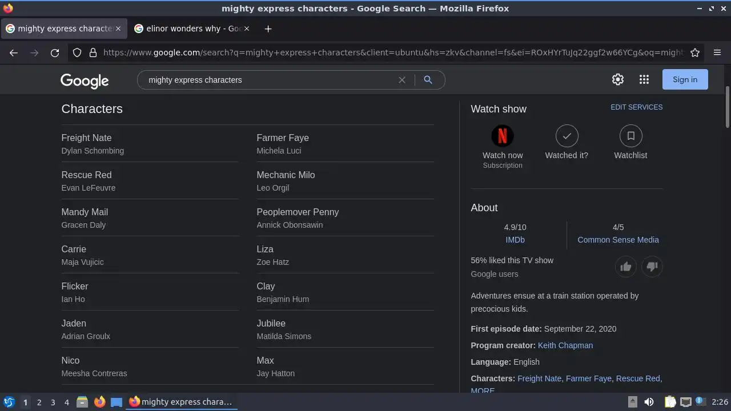
Task: Select character Farmer Faye in list
Action: [283, 138]
